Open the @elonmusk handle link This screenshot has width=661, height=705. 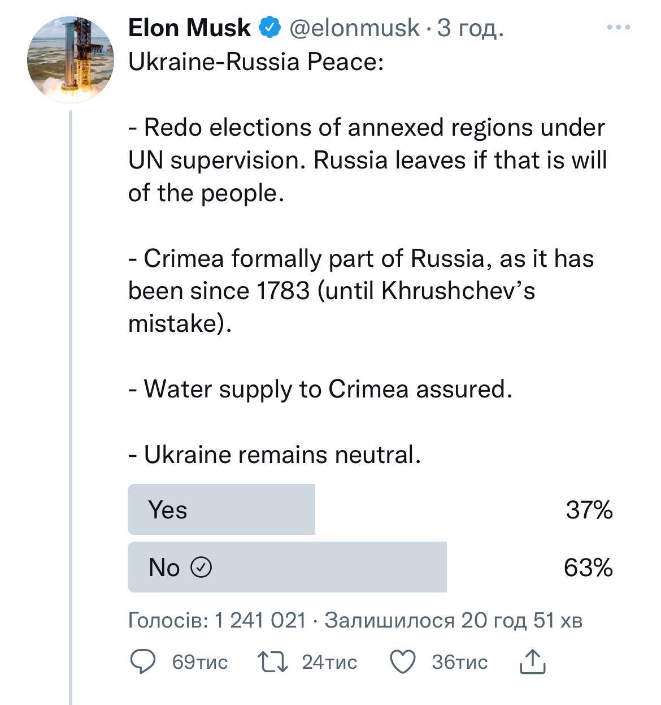[354, 27]
